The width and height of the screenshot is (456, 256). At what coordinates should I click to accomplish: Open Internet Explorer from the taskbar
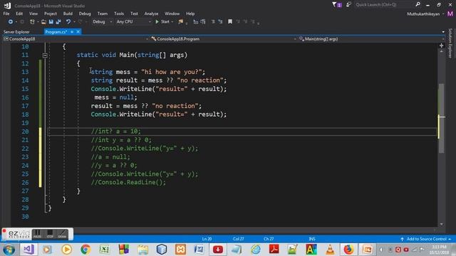tap(256, 250)
